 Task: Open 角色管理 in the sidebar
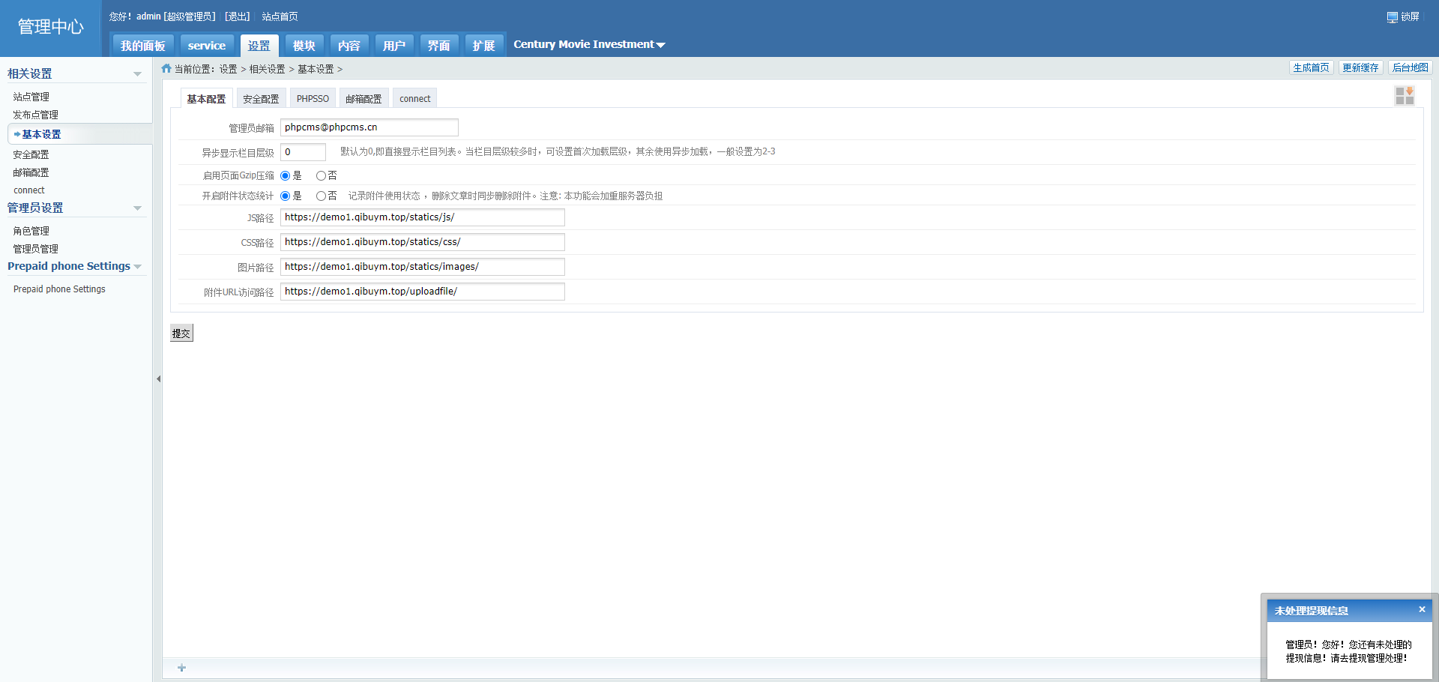pyautogui.click(x=31, y=231)
